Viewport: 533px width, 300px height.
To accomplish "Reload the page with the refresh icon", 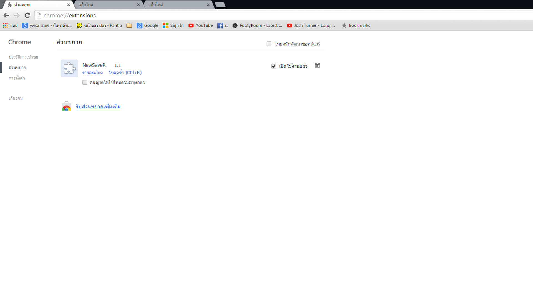I will tap(27, 16).
